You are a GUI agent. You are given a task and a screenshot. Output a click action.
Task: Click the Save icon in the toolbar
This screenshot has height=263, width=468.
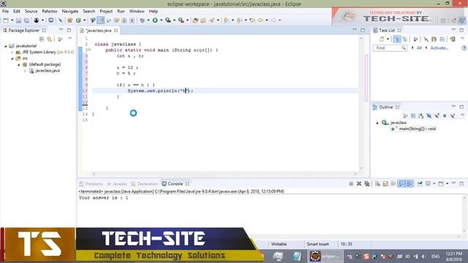pos(18,20)
